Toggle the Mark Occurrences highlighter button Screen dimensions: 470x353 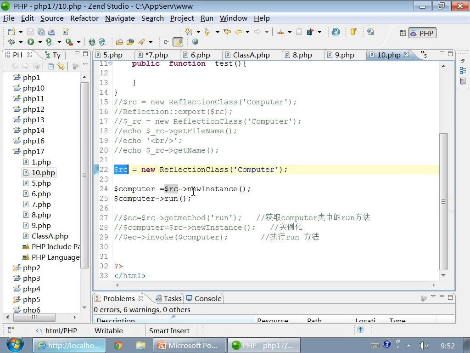click(x=178, y=42)
